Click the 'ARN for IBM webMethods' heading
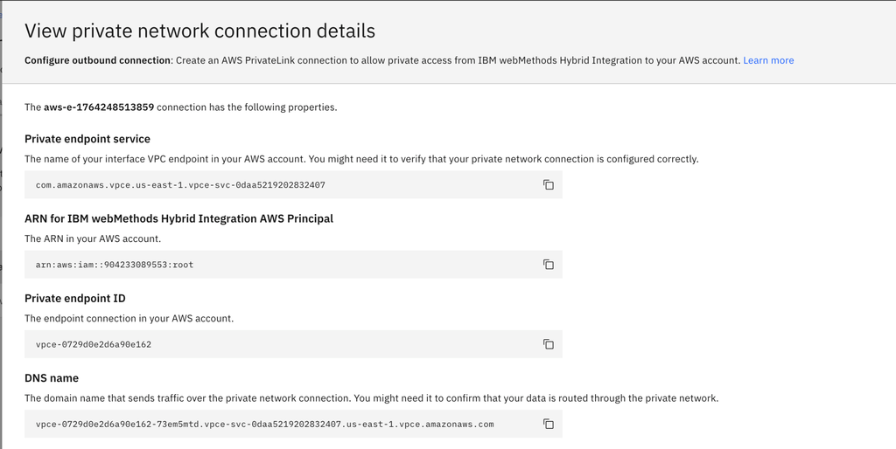Image resolution: width=896 pixels, height=449 pixels. pos(178,218)
